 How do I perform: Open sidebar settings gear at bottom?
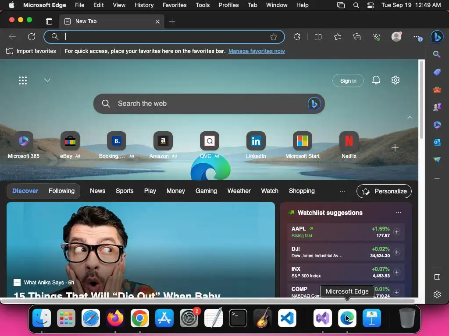(x=437, y=294)
